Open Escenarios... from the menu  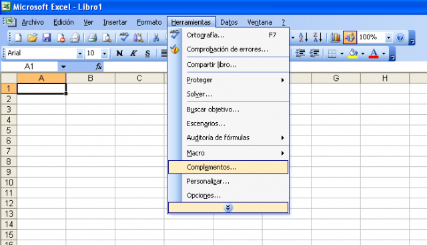pyautogui.click(x=228, y=124)
